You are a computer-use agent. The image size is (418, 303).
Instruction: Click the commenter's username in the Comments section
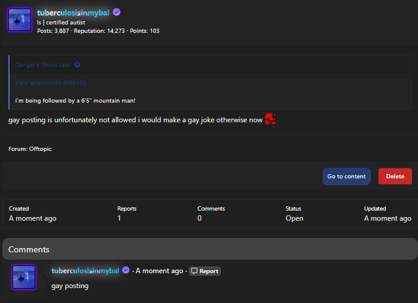(86, 271)
